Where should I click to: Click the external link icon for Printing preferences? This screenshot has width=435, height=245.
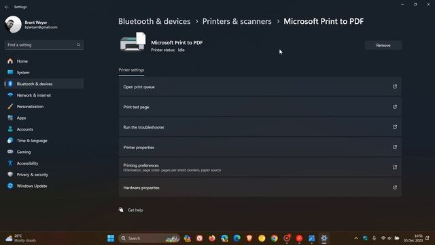pos(394,167)
